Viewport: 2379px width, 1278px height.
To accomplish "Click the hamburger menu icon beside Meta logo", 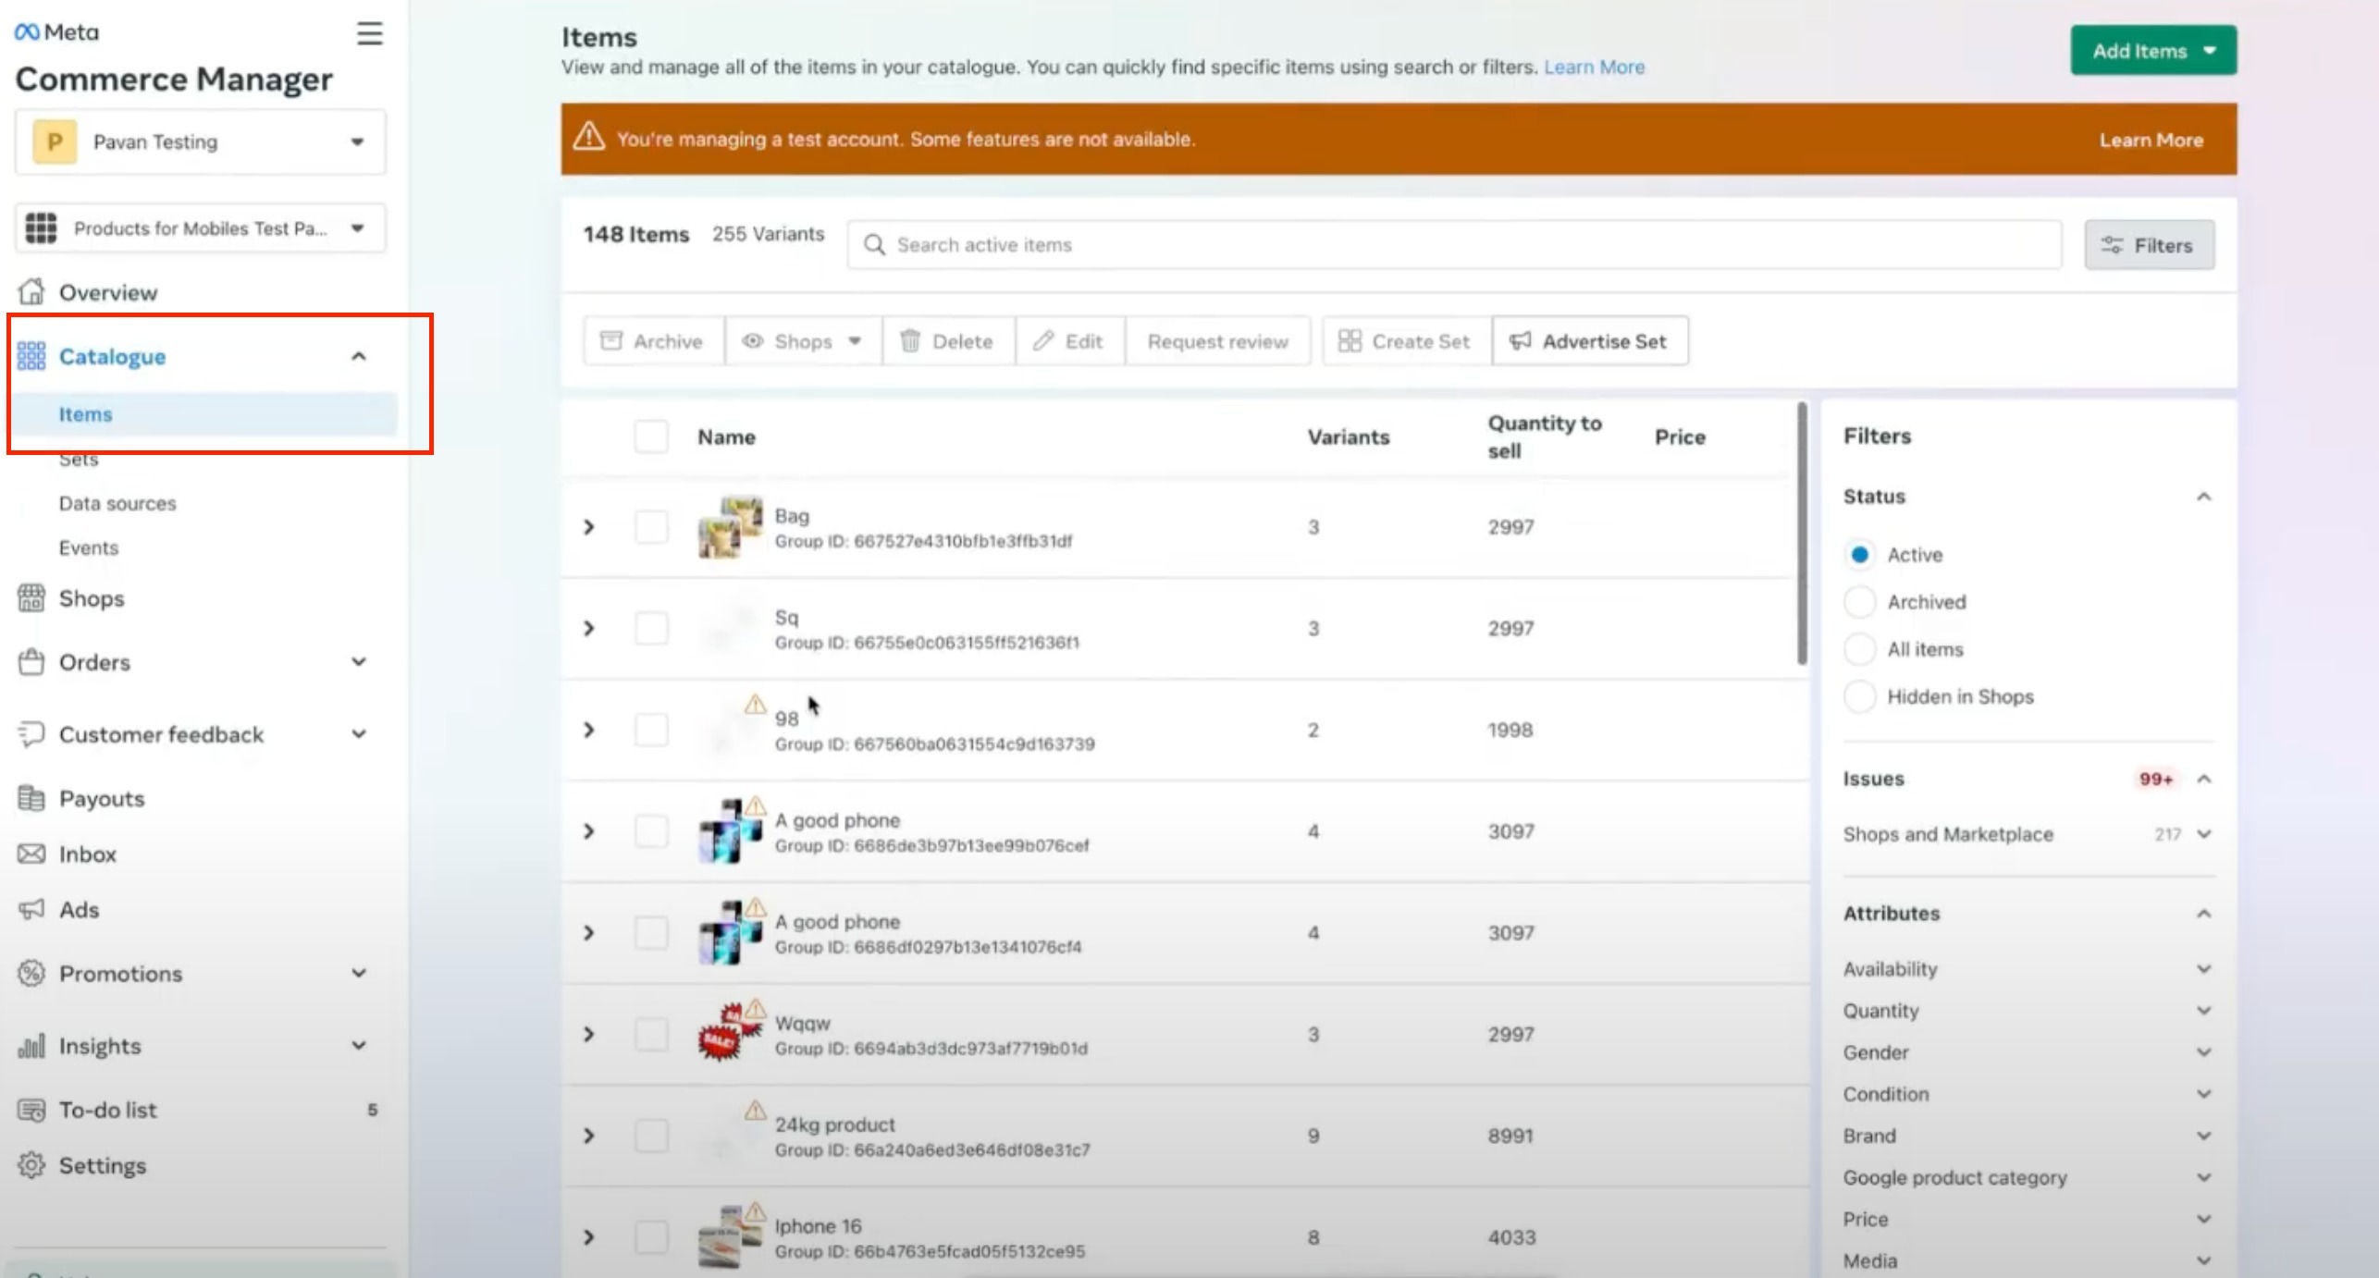I will 369,33.
